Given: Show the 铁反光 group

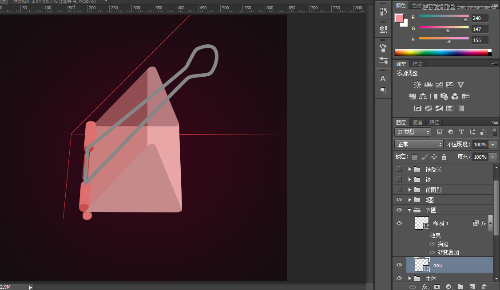Looking at the screenshot, I should 399,169.
